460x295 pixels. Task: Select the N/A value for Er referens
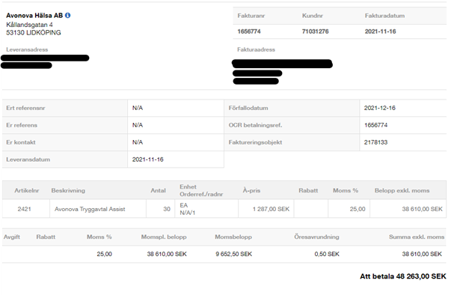(138, 125)
